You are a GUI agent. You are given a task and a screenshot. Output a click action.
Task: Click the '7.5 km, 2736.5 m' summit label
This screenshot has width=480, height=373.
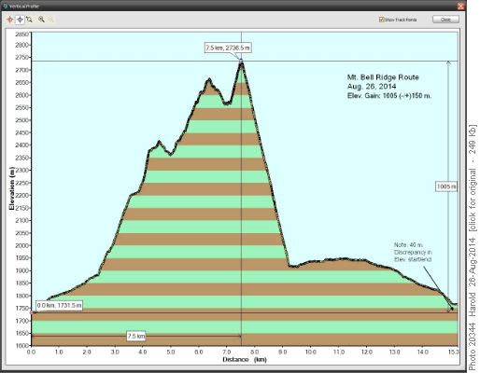228,48
